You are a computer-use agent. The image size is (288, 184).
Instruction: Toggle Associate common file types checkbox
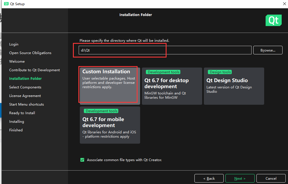82,160
